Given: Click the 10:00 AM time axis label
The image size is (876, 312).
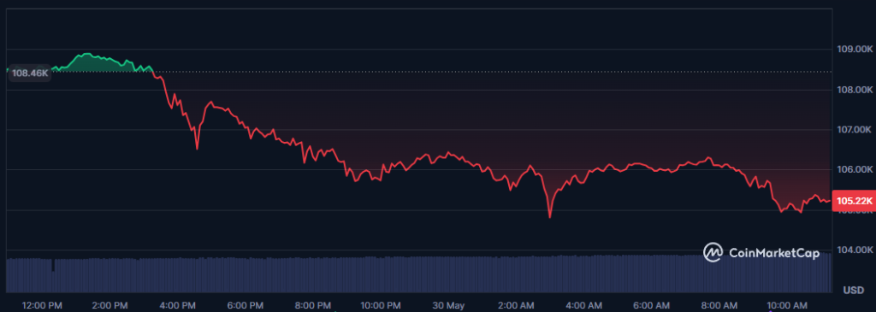Looking at the screenshot, I should 787,305.
